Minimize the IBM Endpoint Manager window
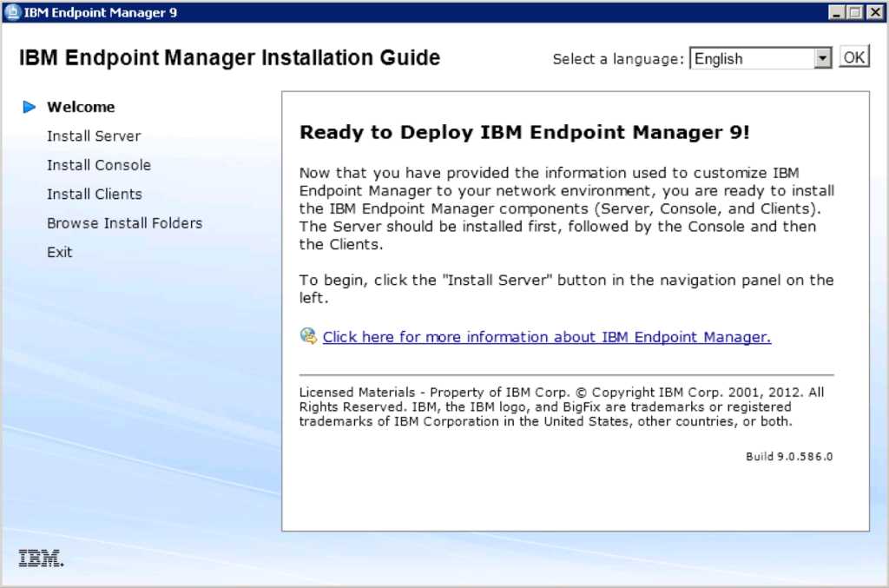 836,12
